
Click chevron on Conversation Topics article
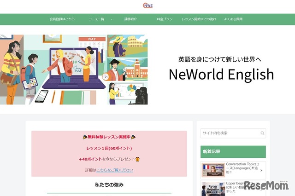click(x=261, y=170)
